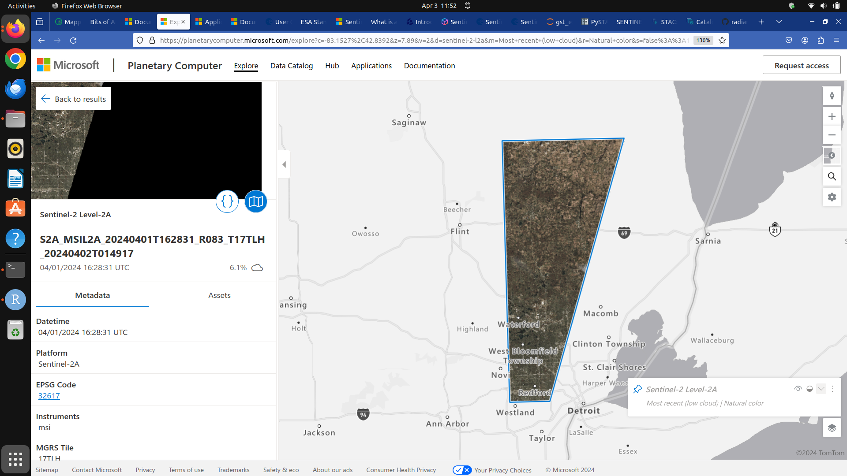Switch to the Assets tab
847x476 pixels.
[x=219, y=295]
